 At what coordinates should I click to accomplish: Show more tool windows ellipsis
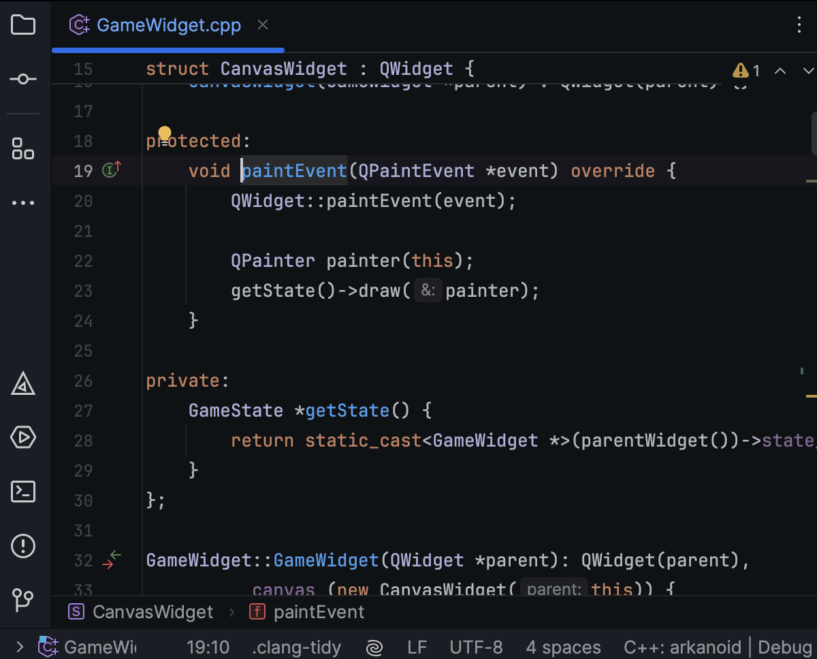23,203
